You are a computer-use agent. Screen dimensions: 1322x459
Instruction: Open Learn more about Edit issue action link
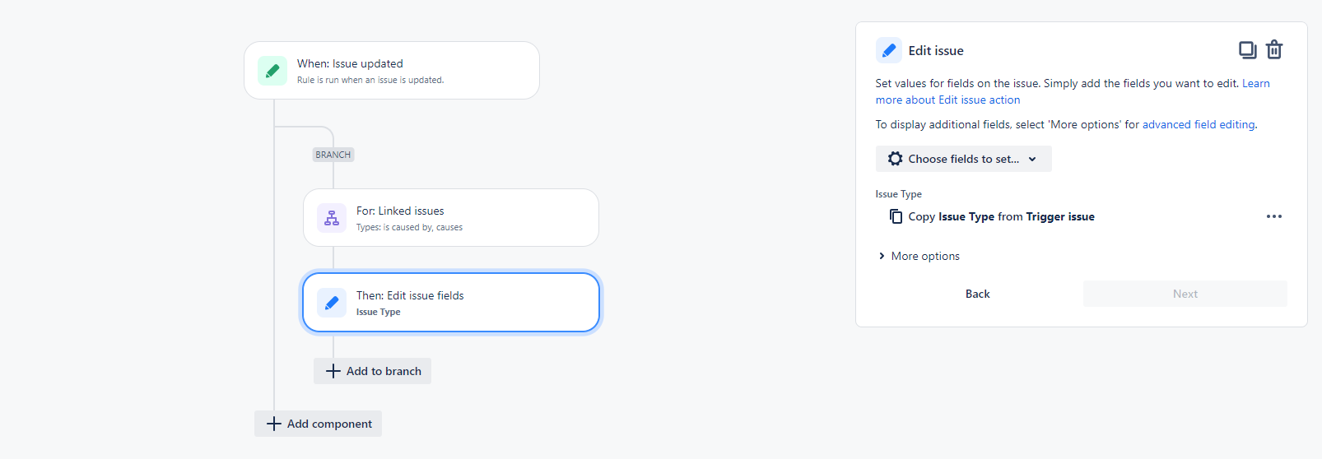(x=1073, y=91)
